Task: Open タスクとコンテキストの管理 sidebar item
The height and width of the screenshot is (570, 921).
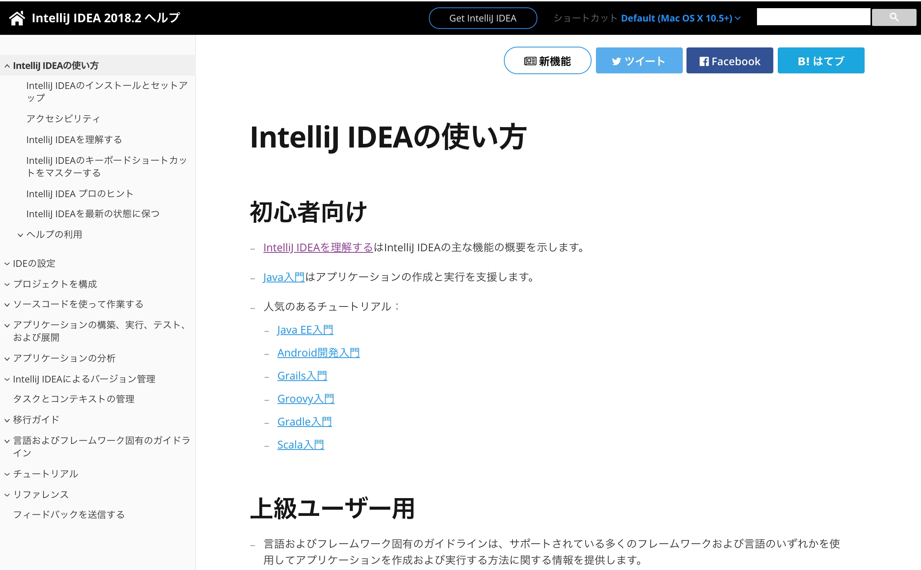Action: 73,399
